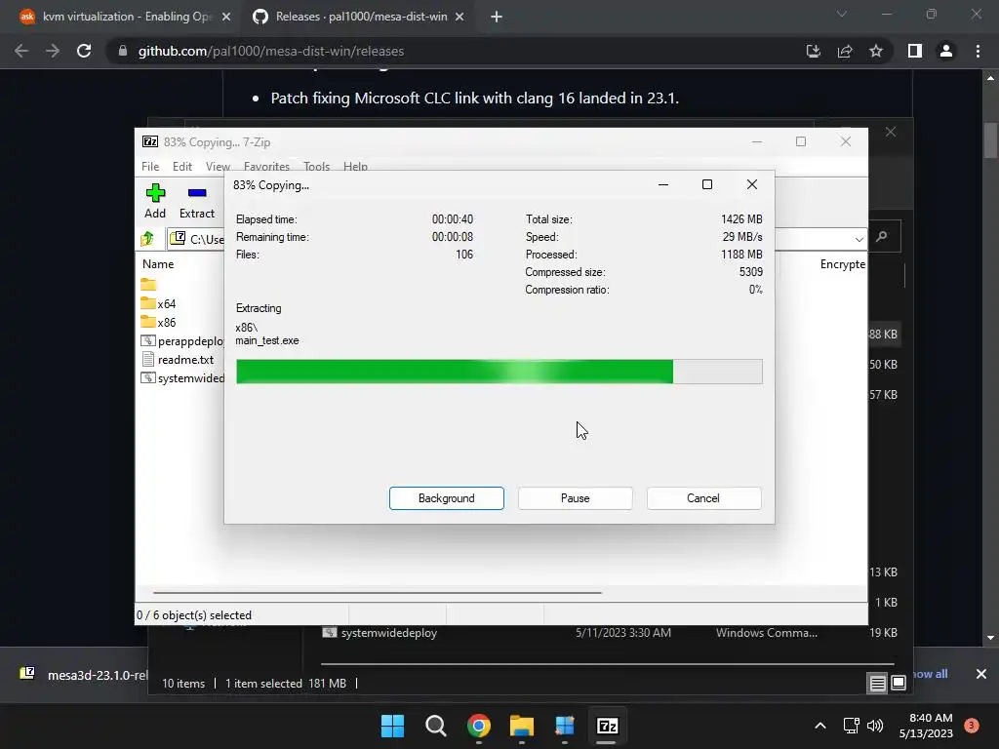Open the Edit menu in 7-Zip
The width and height of the screenshot is (999, 749).
(x=182, y=166)
